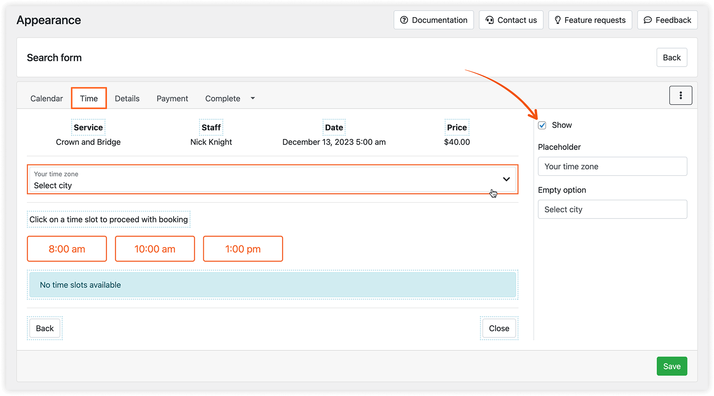Select 'Click on a time slot' instruction text

pos(108,219)
